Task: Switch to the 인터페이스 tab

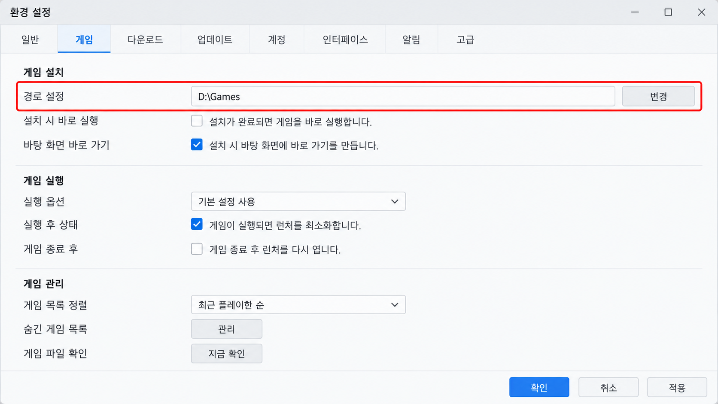Action: tap(345, 39)
